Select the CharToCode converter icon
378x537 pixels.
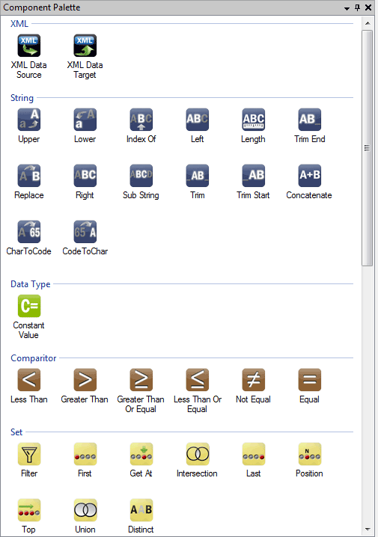click(28, 232)
